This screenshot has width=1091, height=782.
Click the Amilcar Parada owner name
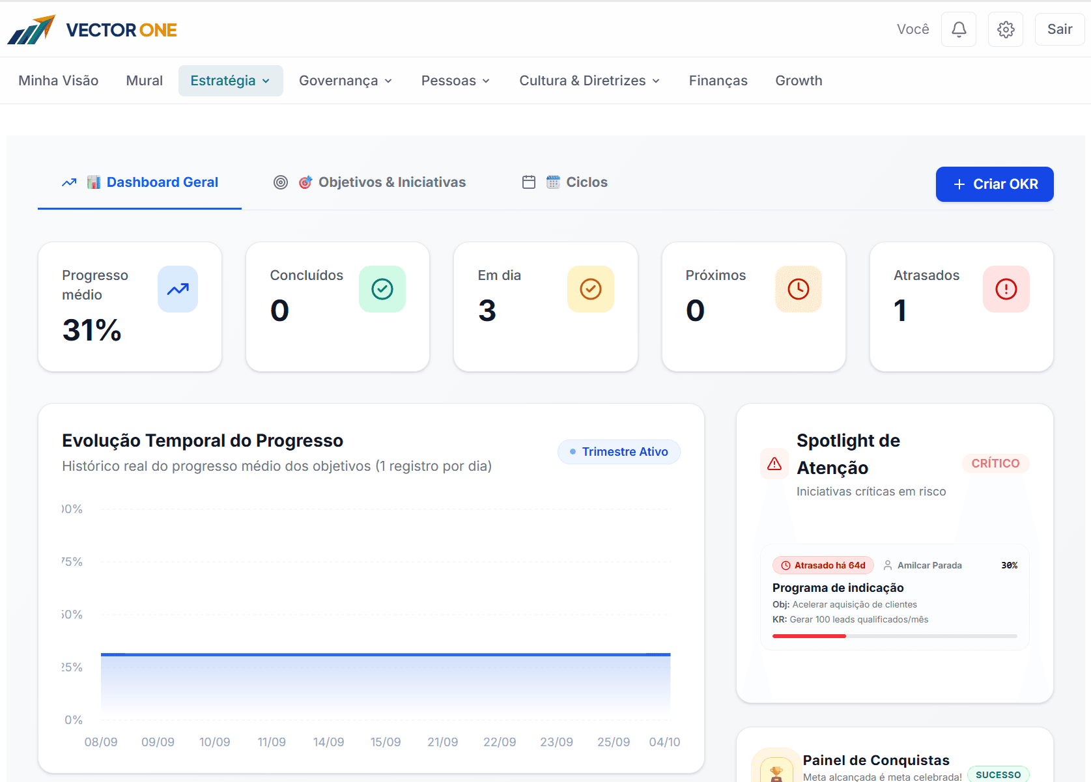(929, 565)
